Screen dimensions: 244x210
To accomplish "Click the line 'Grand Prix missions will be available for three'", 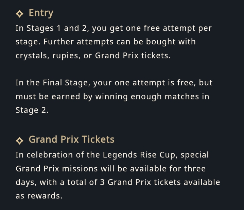I will (111, 169).
